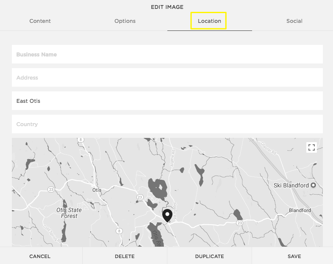Save the image changes
The image size is (333, 264).
(x=294, y=256)
